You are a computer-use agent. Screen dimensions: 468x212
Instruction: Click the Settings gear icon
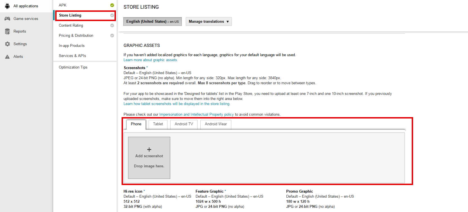pos(7,44)
